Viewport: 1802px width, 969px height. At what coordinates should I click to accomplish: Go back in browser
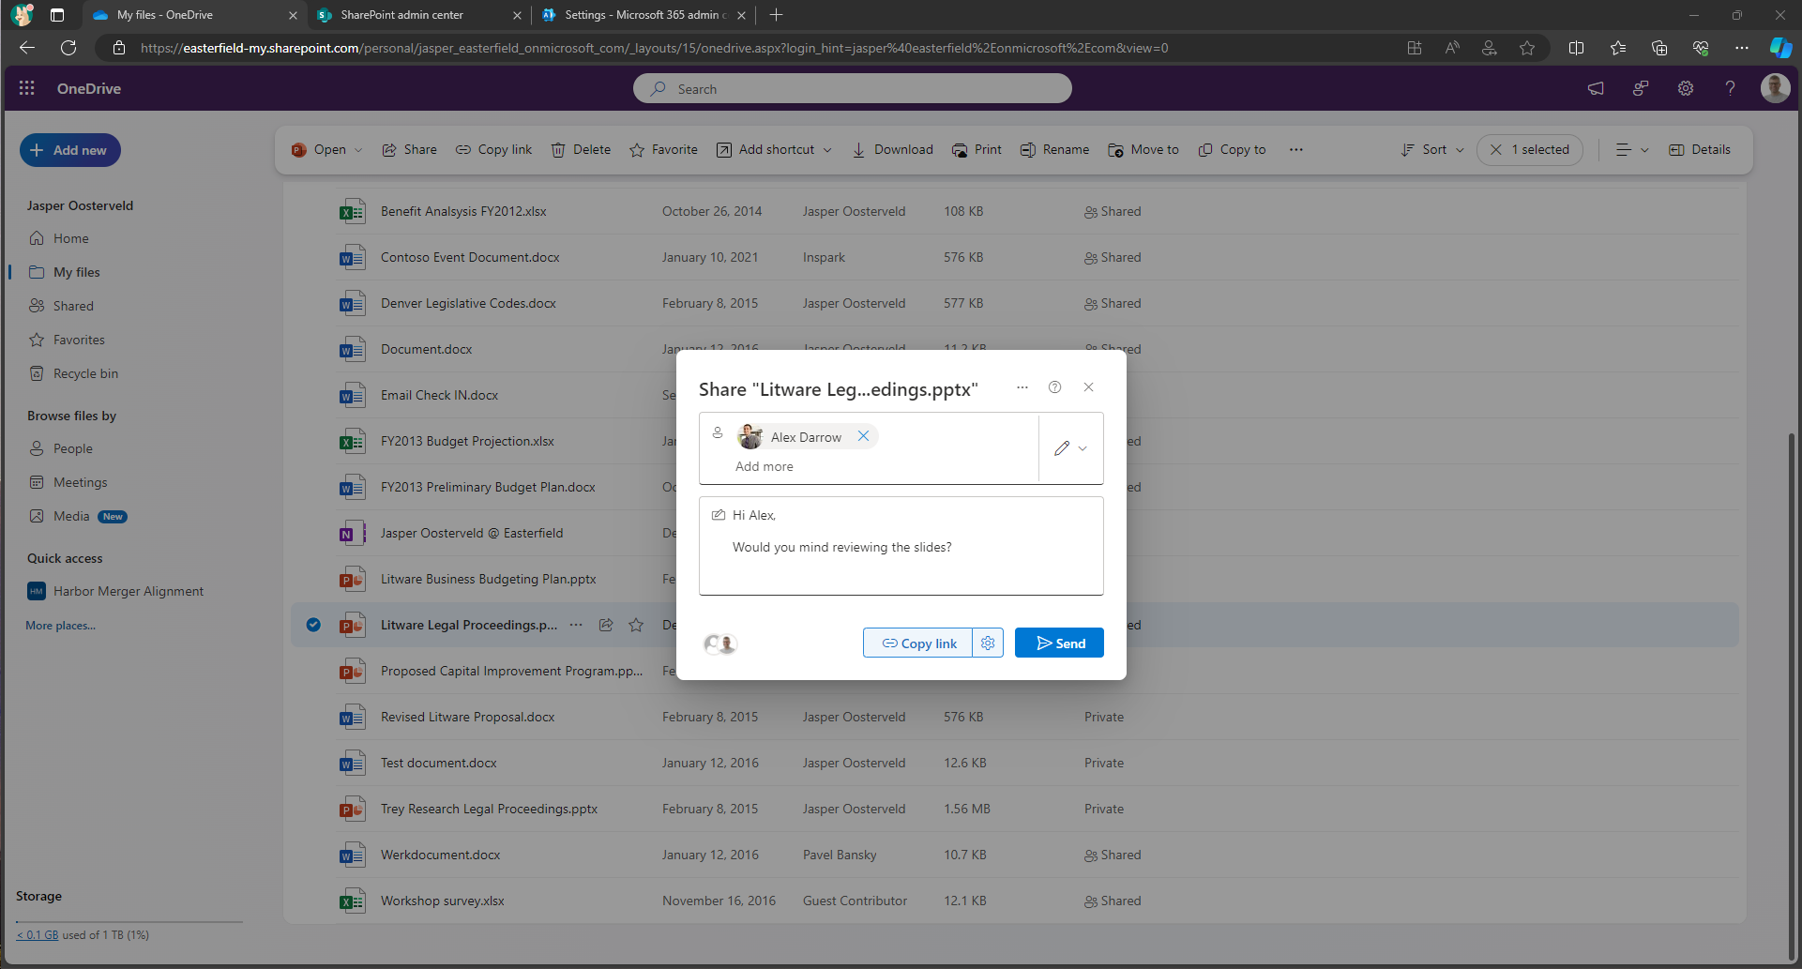pyautogui.click(x=27, y=48)
